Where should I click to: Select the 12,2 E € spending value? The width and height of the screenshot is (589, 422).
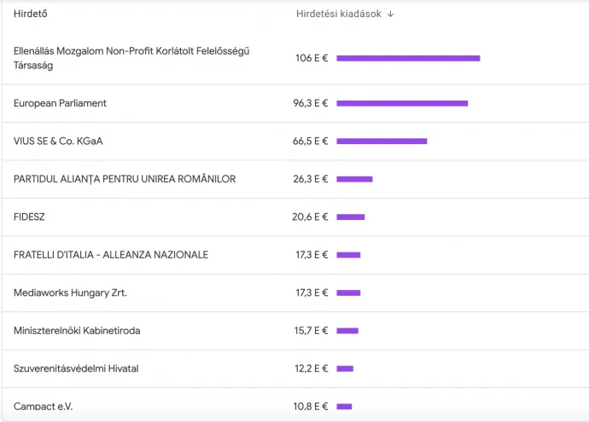coord(311,368)
